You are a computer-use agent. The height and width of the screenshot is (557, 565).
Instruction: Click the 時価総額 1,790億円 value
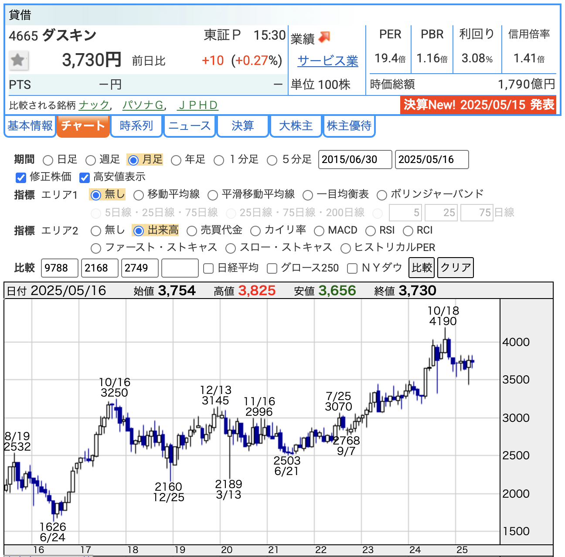point(527,84)
